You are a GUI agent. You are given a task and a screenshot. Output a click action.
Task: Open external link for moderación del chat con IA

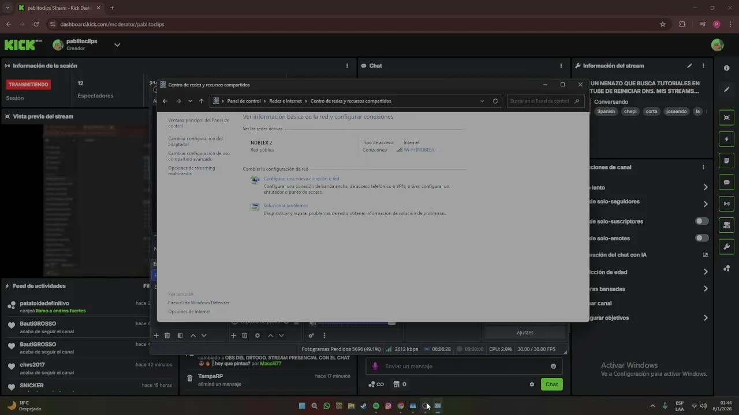pyautogui.click(x=706, y=255)
